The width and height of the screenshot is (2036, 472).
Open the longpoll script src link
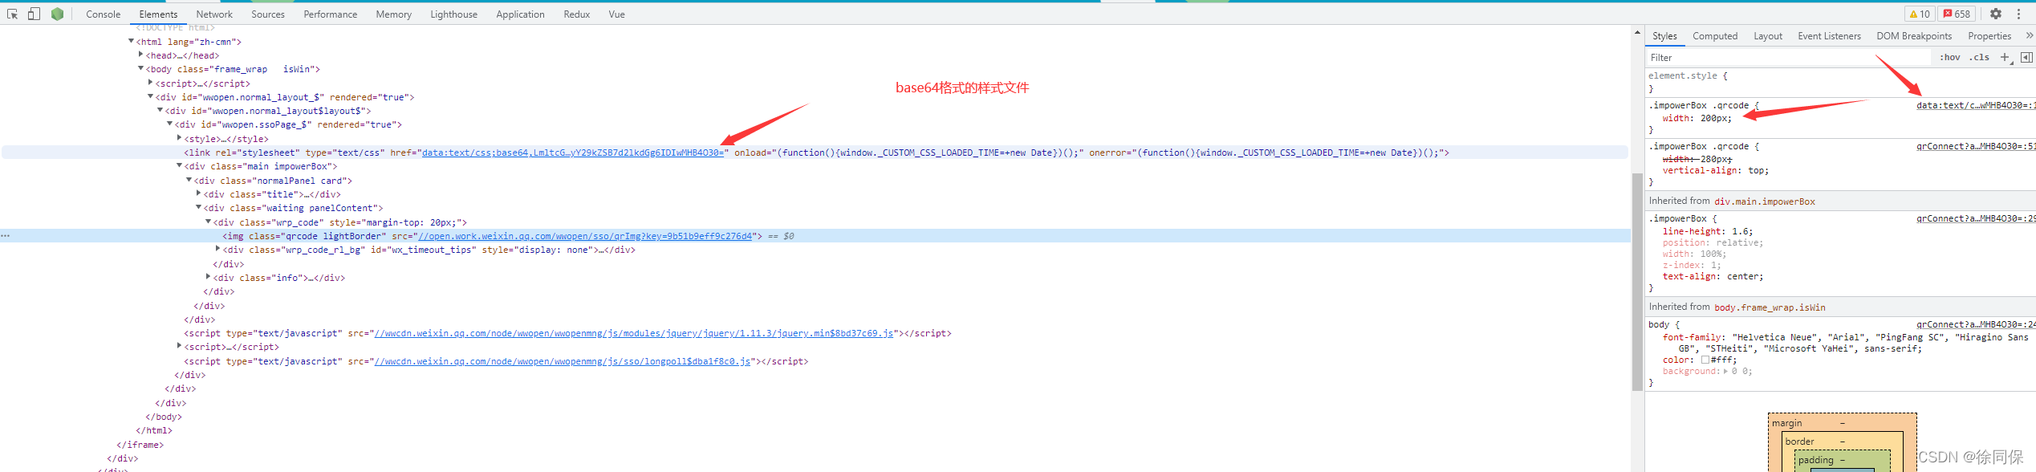coord(562,361)
